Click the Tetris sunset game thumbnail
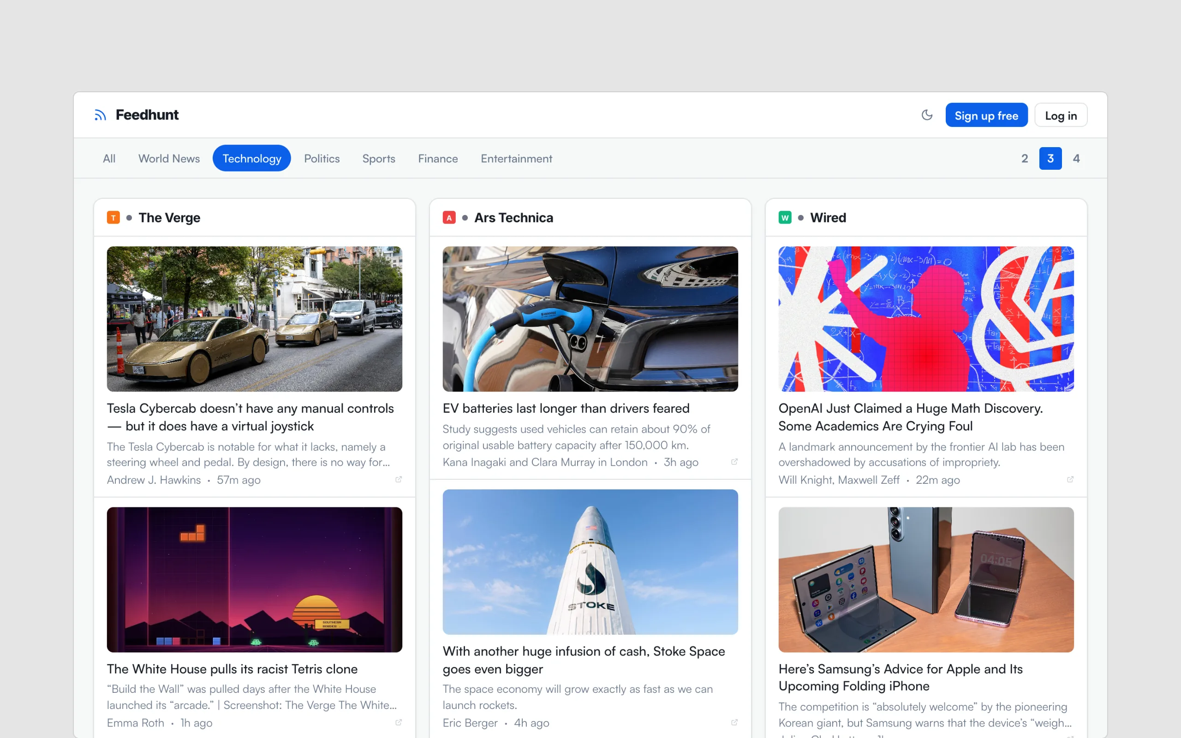1181x738 pixels. [255, 580]
